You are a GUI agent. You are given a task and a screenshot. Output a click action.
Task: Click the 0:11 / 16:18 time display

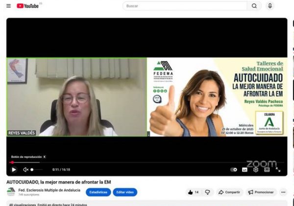click(61, 170)
